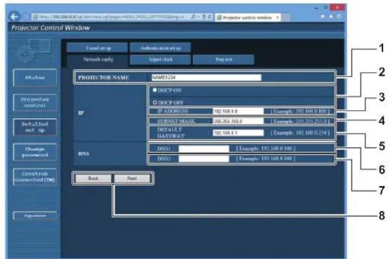Switch language with the Japanese button

tap(35, 215)
